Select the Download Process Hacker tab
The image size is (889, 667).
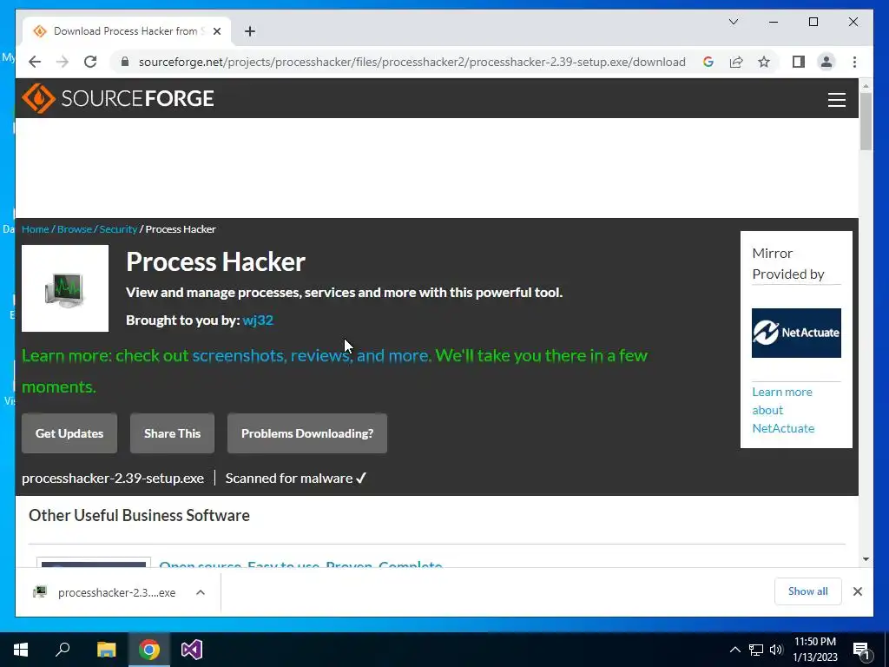pos(126,31)
